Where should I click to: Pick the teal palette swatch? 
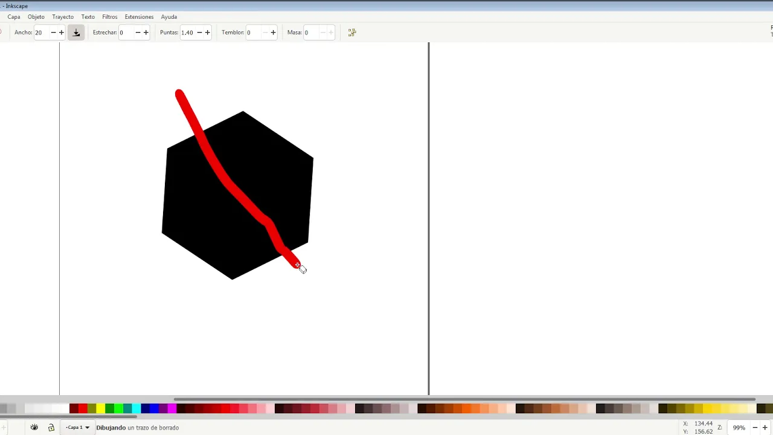point(127,408)
